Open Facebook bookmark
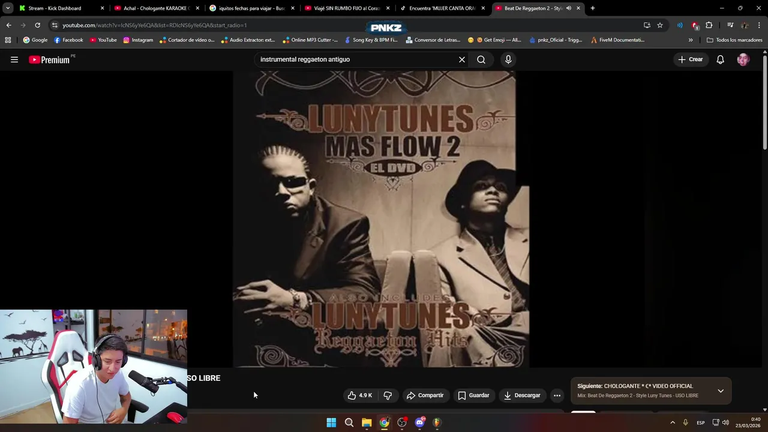This screenshot has width=768, height=432. point(68,40)
